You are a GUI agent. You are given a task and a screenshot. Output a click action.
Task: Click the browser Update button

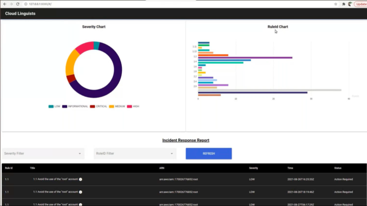[x=361, y=4]
